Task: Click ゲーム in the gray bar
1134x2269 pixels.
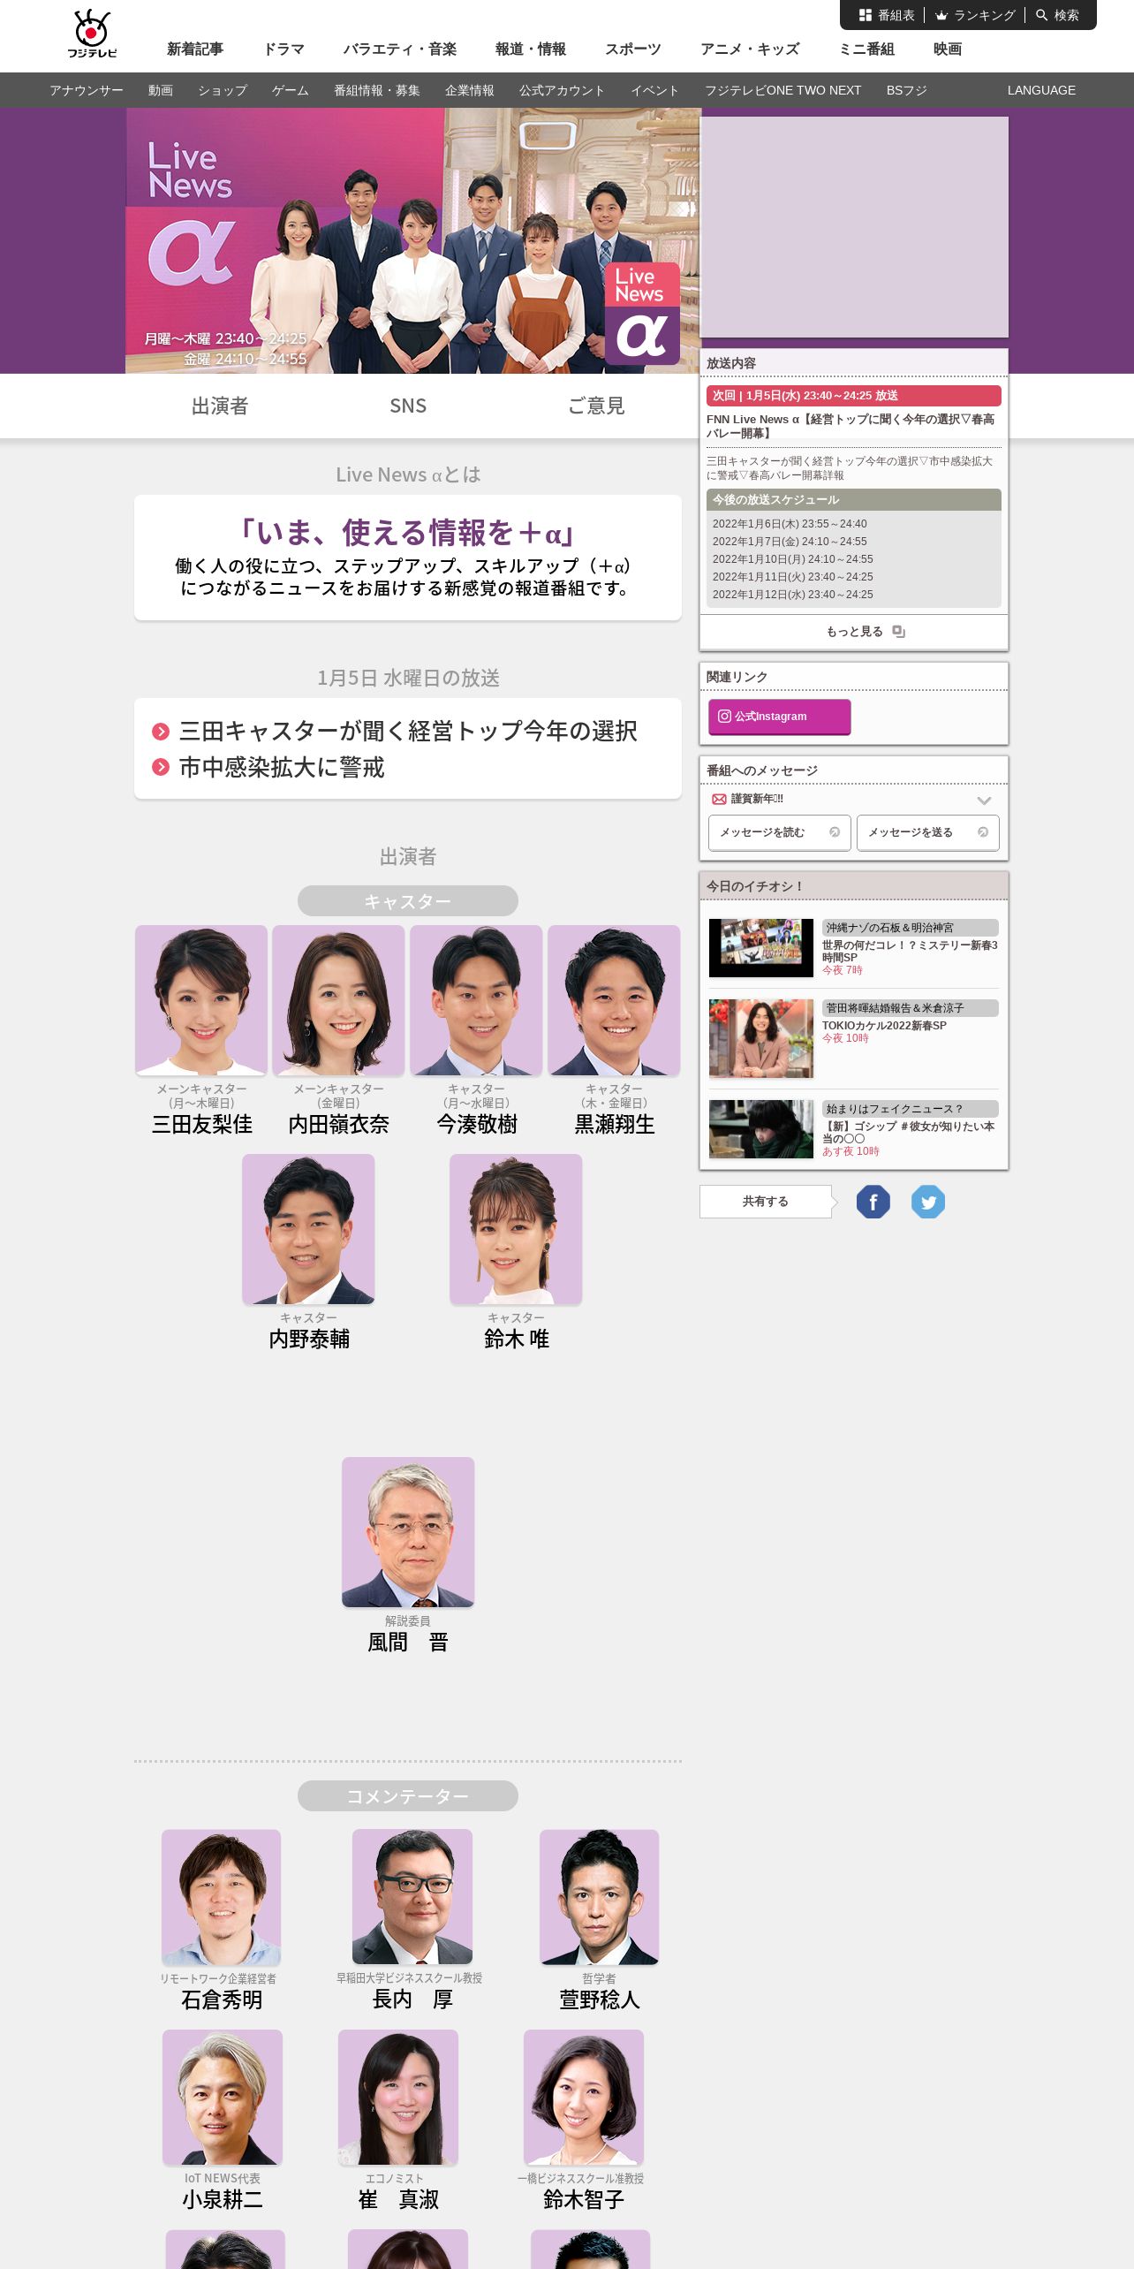Action: click(291, 90)
